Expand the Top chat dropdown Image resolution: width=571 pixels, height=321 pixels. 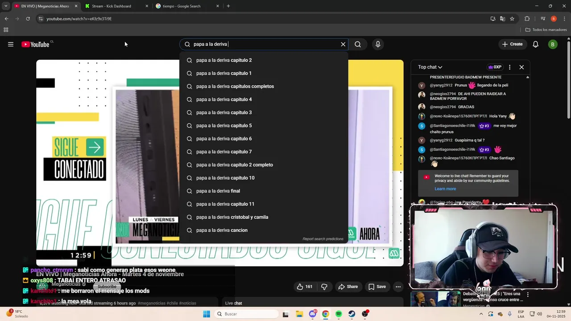[430, 67]
